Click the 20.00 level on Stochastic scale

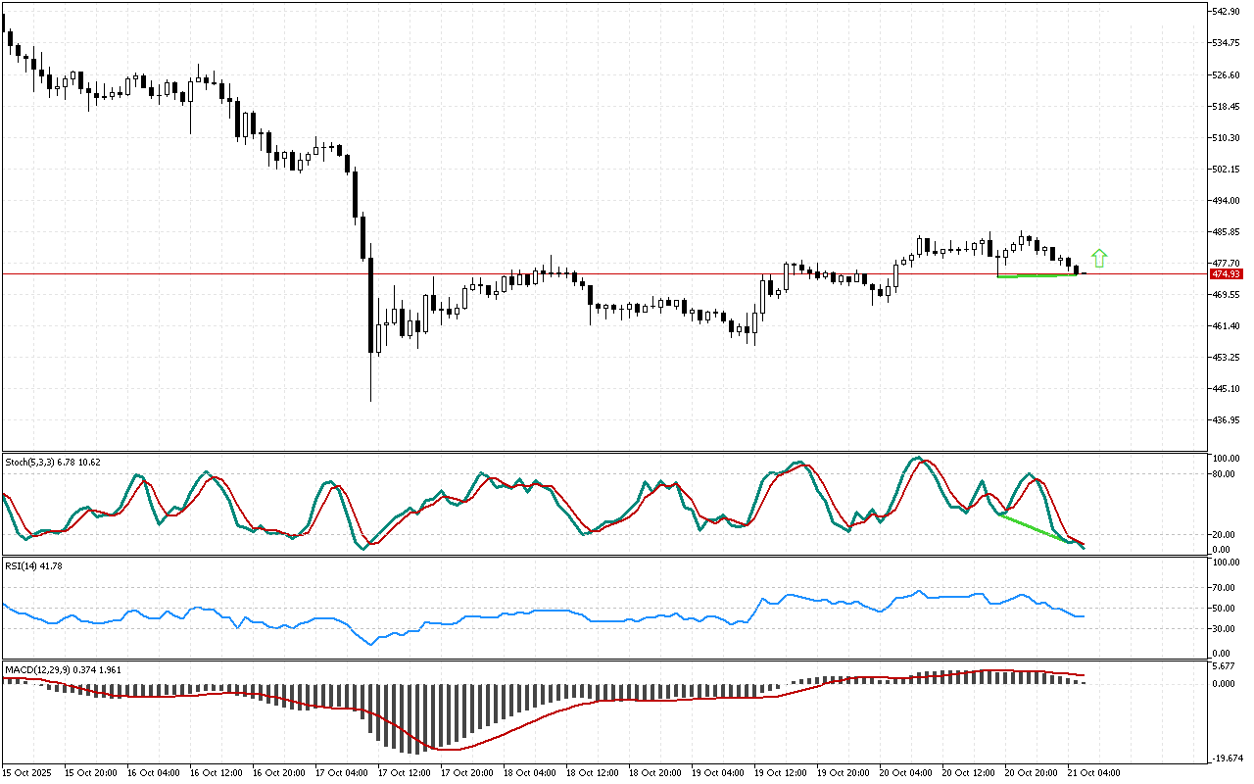(x=1224, y=535)
